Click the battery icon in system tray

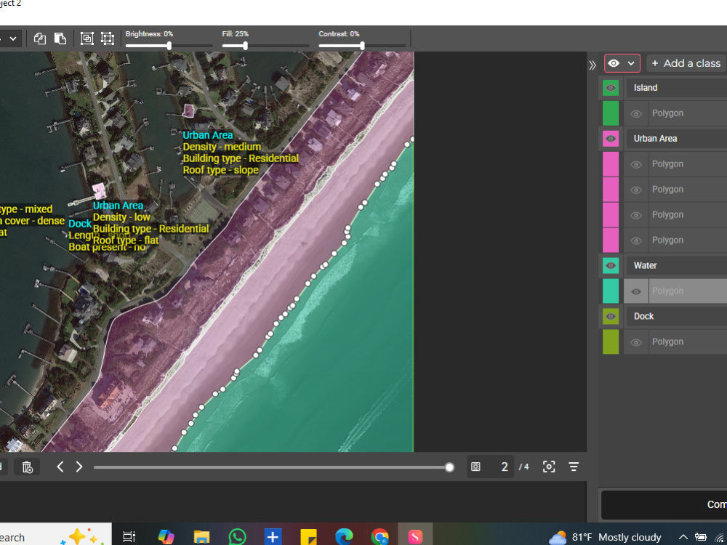point(701,537)
